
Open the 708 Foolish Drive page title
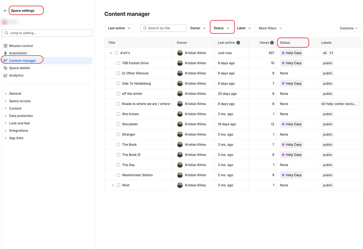[135, 63]
